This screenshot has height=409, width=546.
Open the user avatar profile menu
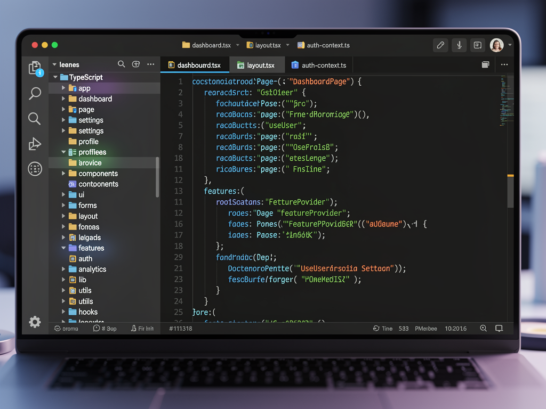tap(496, 45)
